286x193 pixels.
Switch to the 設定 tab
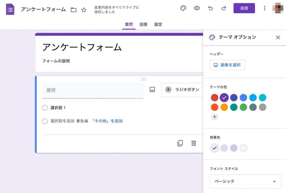(x=158, y=25)
